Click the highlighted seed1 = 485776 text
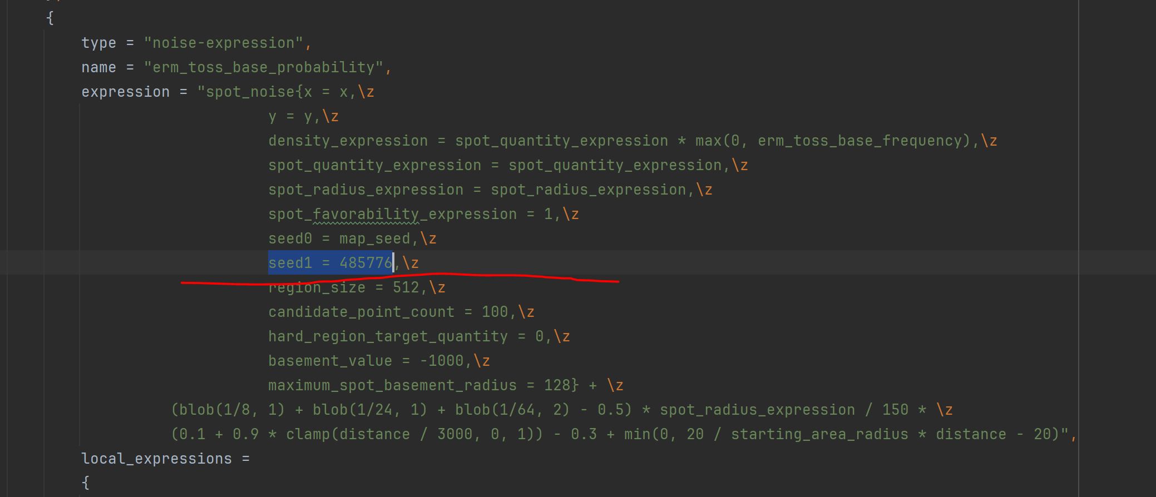Image resolution: width=1156 pixels, height=497 pixels. [x=330, y=262]
